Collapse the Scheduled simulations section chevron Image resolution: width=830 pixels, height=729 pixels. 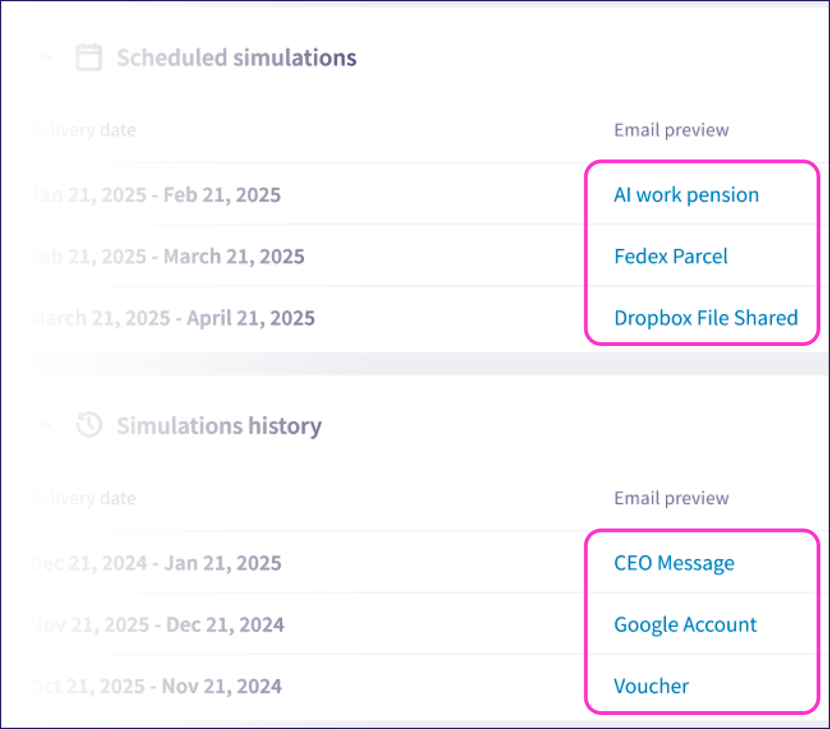tap(45, 58)
